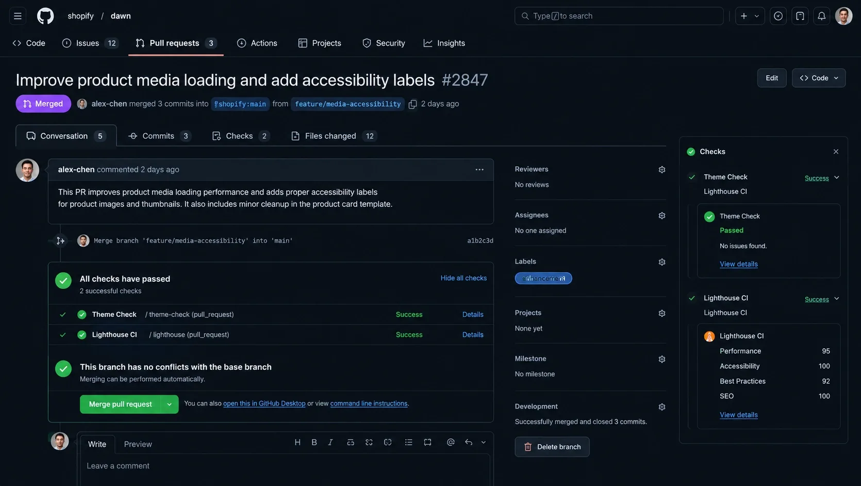This screenshot has width=861, height=486.
Task: Open the comment options ellipsis menu
Action: [479, 170]
